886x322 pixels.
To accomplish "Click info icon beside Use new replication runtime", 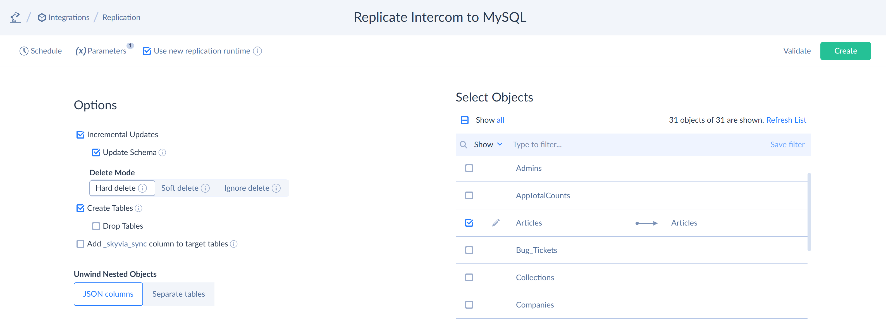I will pos(257,51).
